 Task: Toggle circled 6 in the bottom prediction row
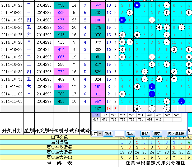click(x=137, y=109)
